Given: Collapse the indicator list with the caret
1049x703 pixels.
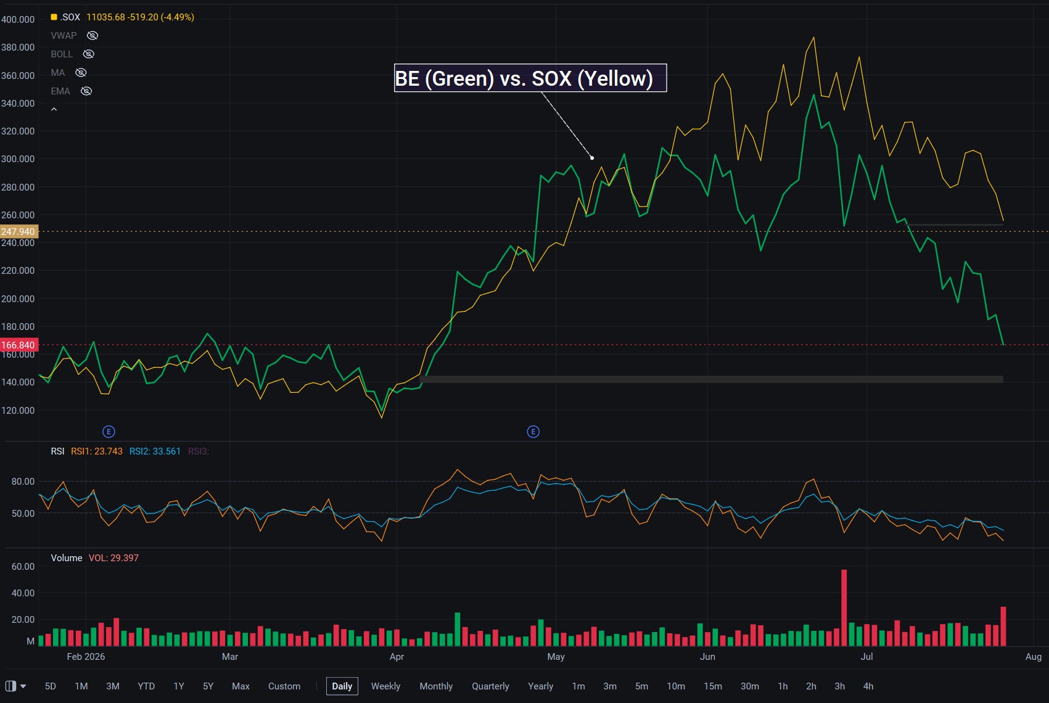Looking at the screenshot, I should pos(54,109).
